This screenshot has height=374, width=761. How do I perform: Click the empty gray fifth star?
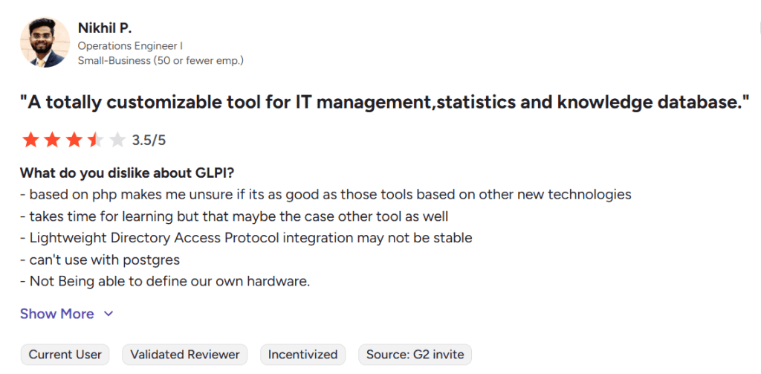click(117, 140)
